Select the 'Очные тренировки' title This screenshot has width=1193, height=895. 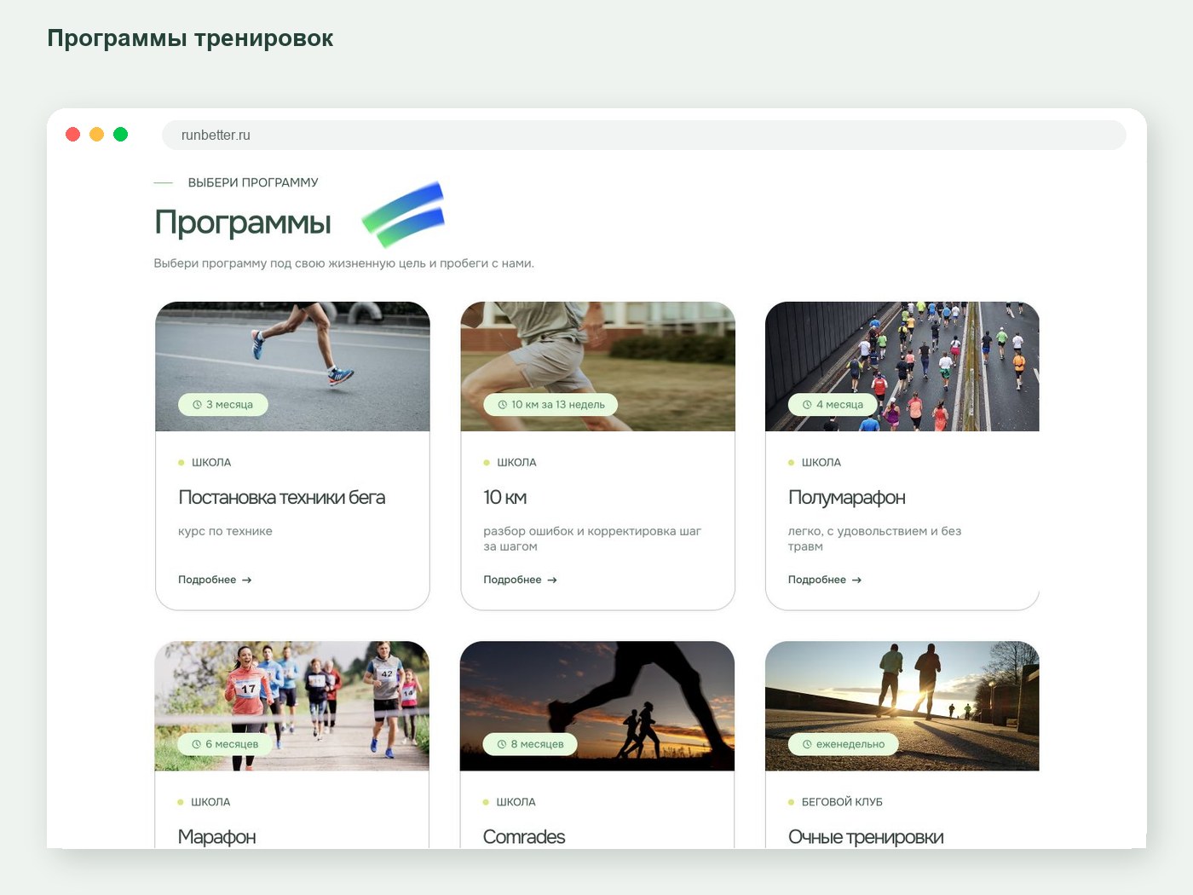(866, 837)
